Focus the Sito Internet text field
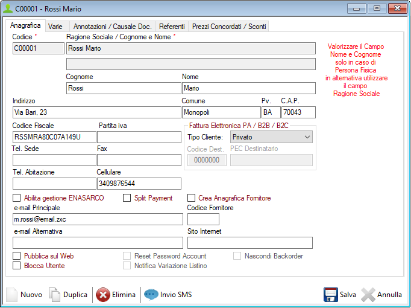 tap(249, 243)
